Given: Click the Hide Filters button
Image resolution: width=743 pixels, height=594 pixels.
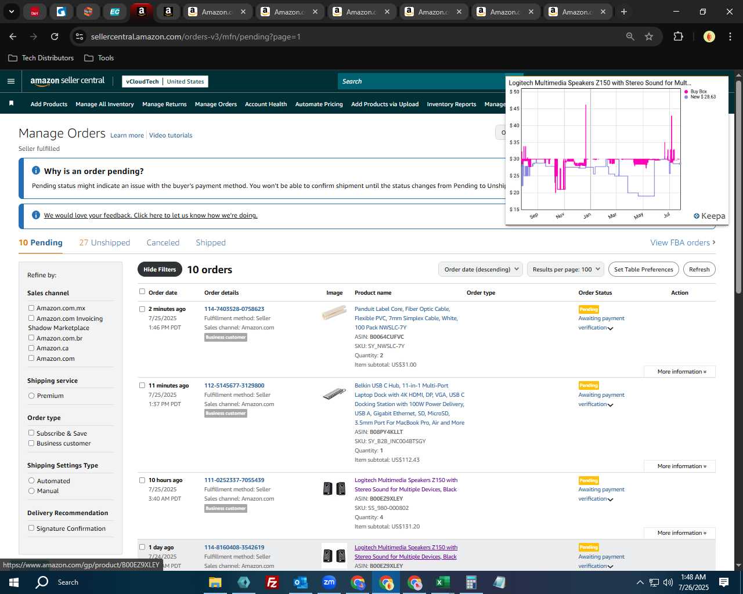Looking at the screenshot, I should (160, 269).
